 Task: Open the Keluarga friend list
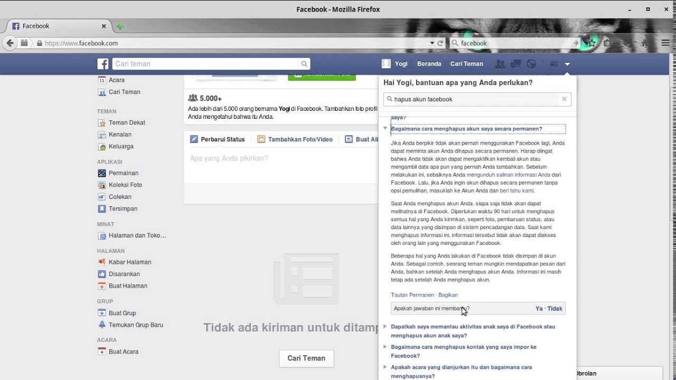[121, 146]
